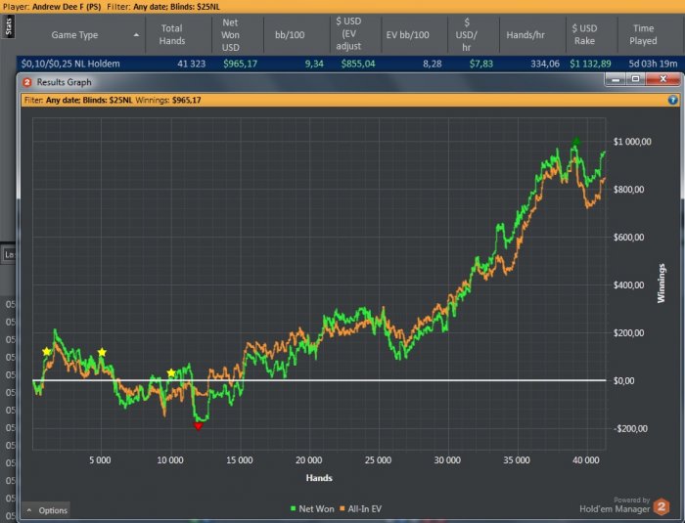Click the red low-point marker on the graph
This screenshot has width=685, height=523.
(x=198, y=426)
